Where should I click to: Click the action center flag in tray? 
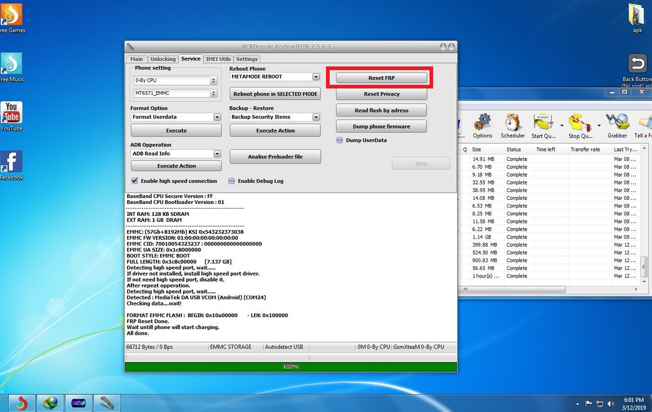click(588, 404)
